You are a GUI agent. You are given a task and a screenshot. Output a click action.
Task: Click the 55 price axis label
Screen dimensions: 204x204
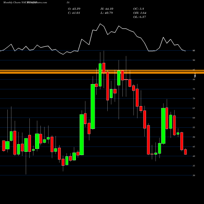194,127
